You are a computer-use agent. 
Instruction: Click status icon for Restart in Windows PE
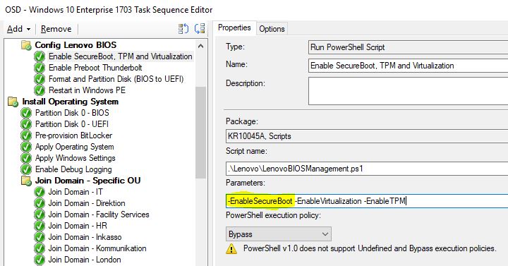click(40, 90)
